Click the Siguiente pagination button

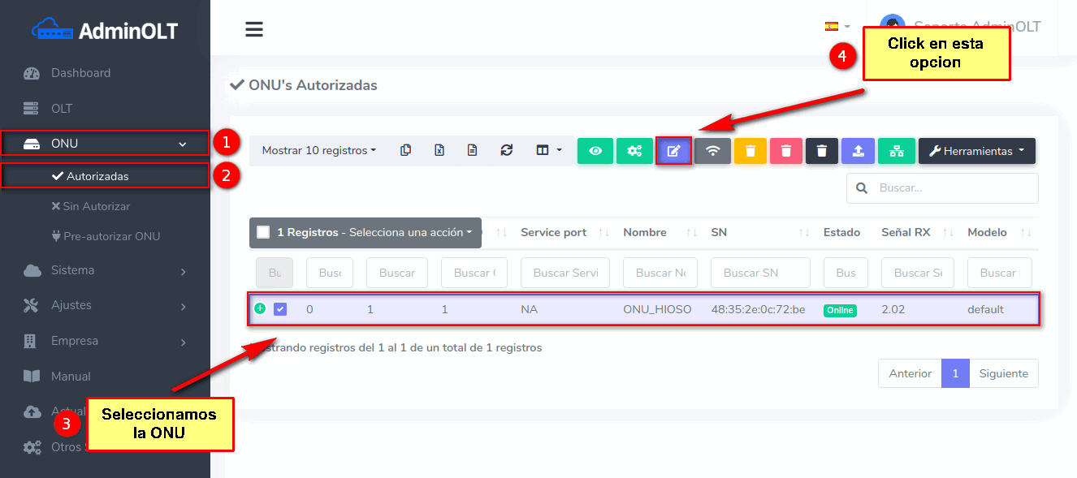(x=1003, y=373)
